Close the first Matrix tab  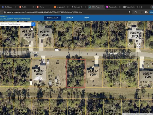pyautogui.click(x=33, y=7)
